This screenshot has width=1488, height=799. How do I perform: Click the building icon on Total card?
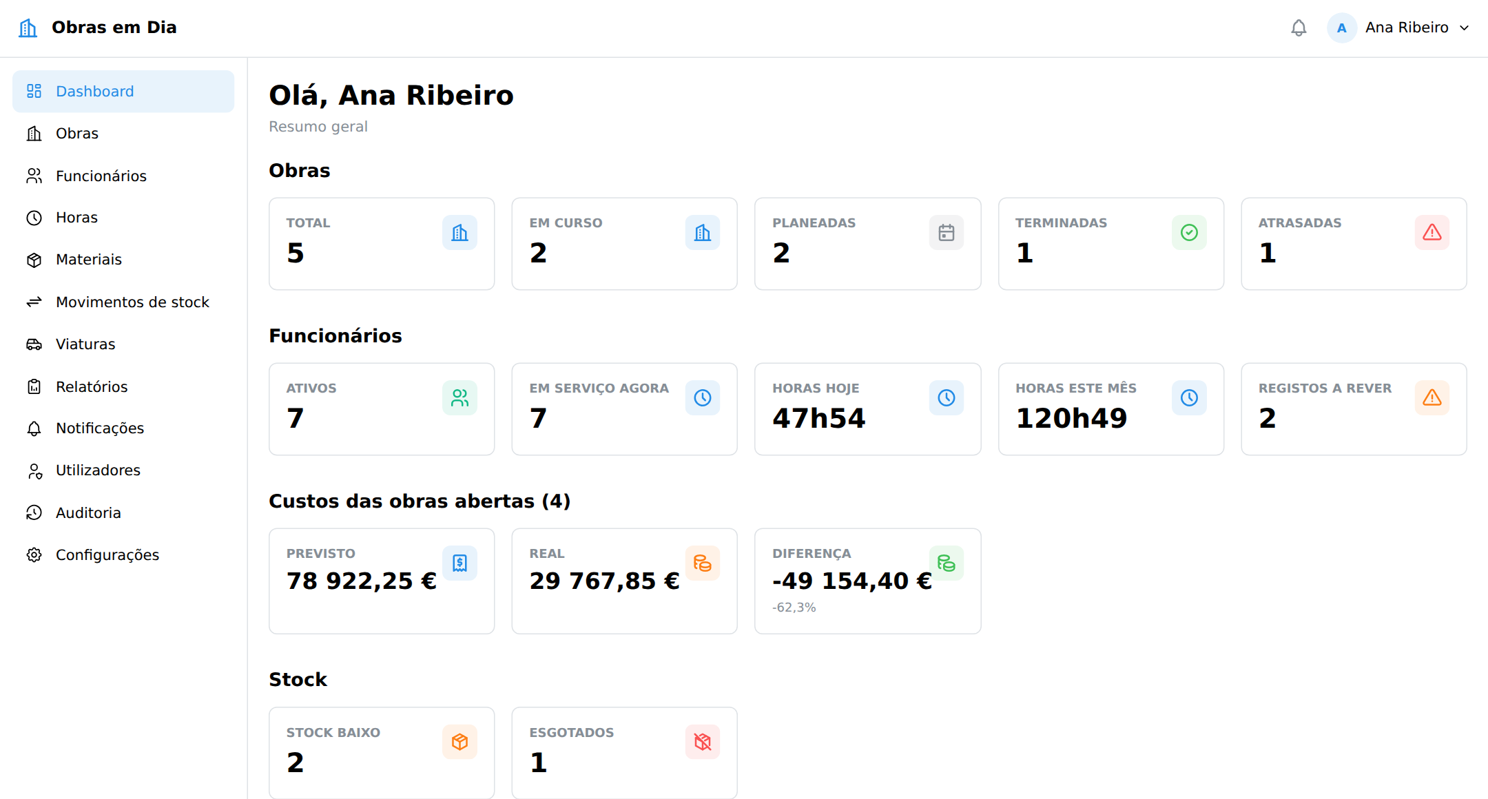point(459,233)
